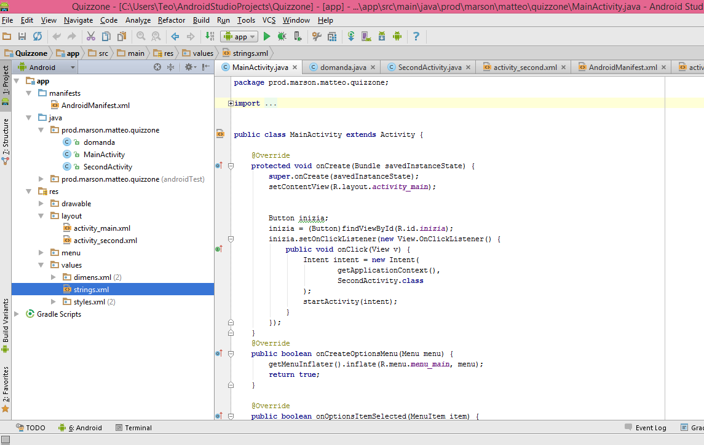704x445 pixels.
Task: Toggle the Build Variants tool window stripe button
Action: point(6,326)
